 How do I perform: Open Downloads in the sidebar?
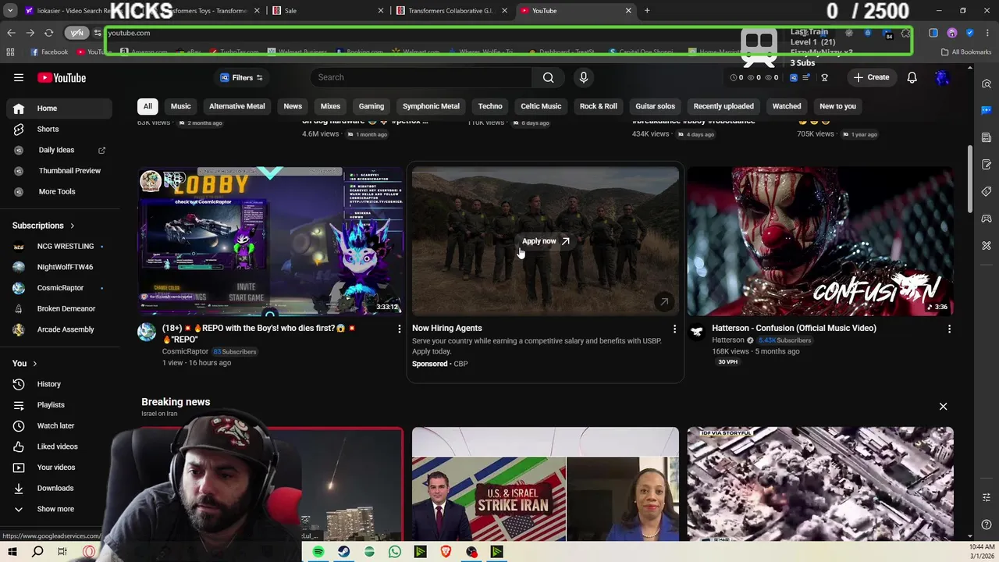[x=61, y=488]
